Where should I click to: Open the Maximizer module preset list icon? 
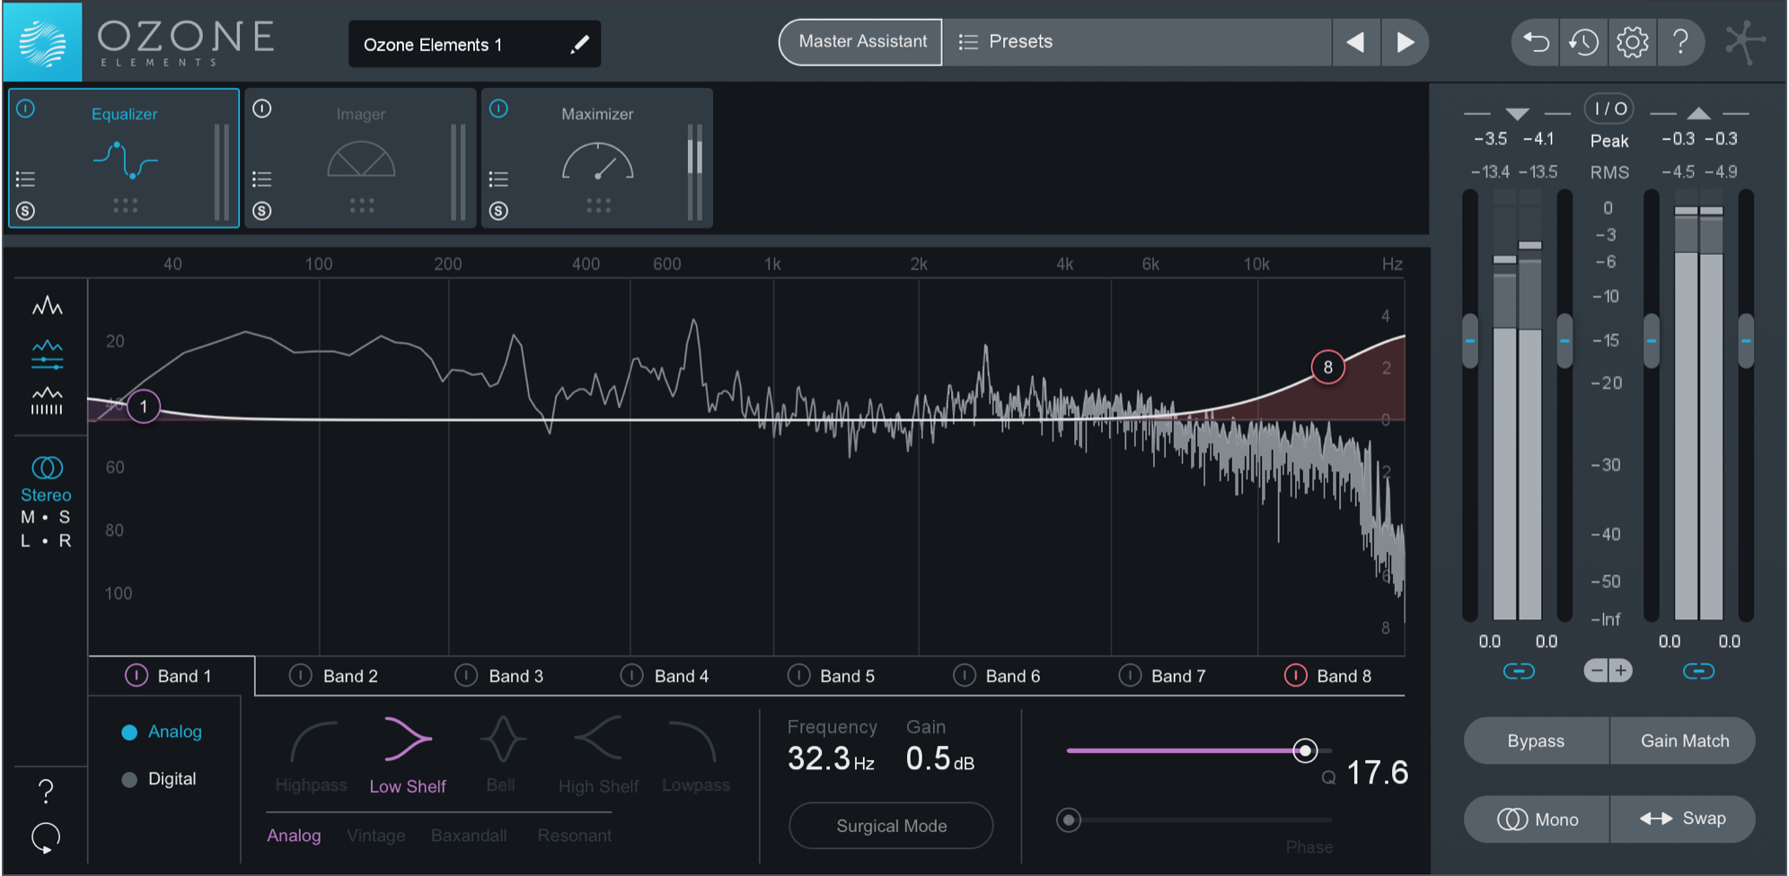pyautogui.click(x=498, y=179)
